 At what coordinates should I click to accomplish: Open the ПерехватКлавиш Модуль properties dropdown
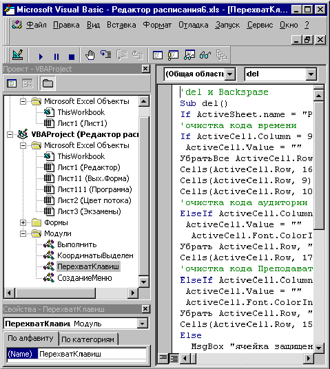142,324
